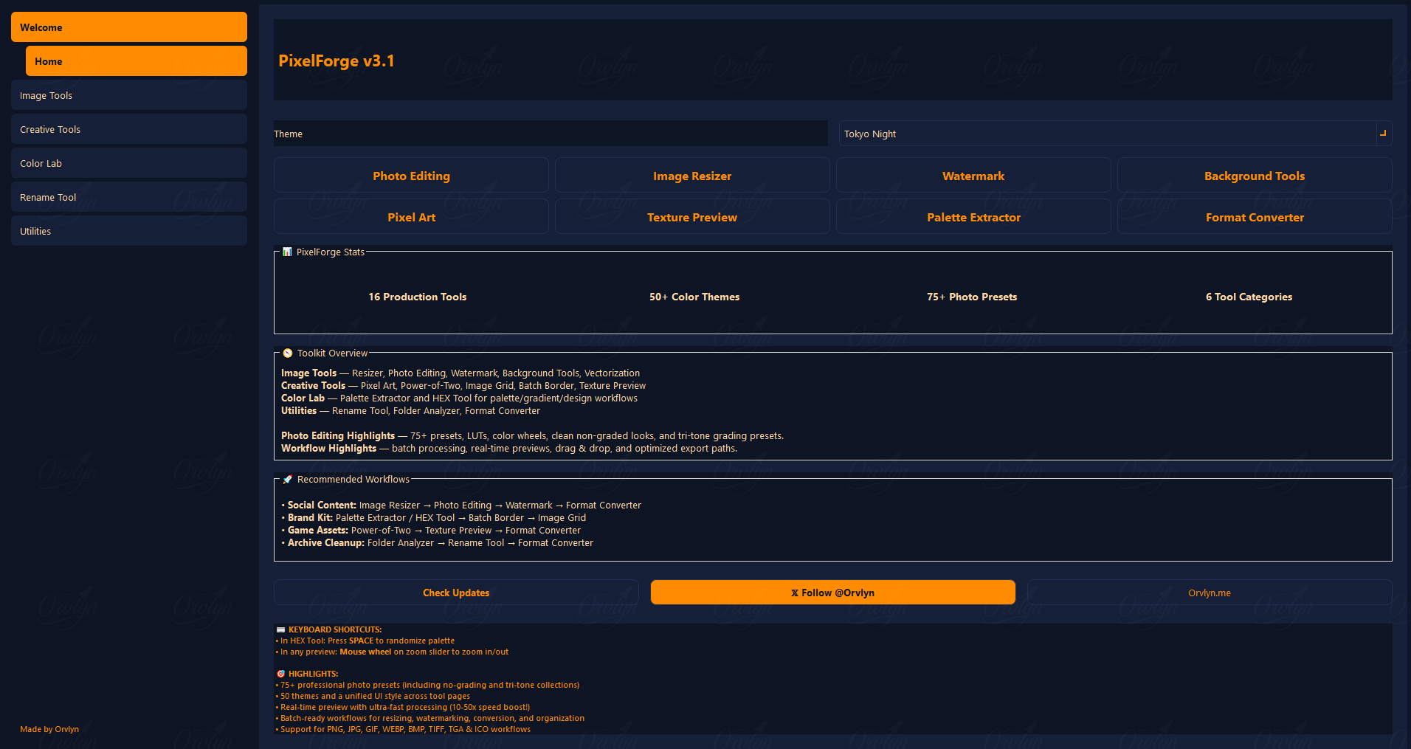Open Background Tools
The width and height of the screenshot is (1411, 749).
tap(1255, 176)
